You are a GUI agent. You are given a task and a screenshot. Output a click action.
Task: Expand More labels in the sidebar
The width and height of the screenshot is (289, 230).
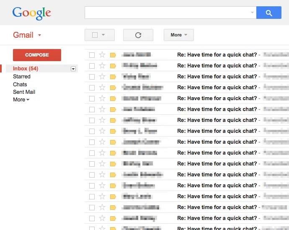click(x=21, y=100)
